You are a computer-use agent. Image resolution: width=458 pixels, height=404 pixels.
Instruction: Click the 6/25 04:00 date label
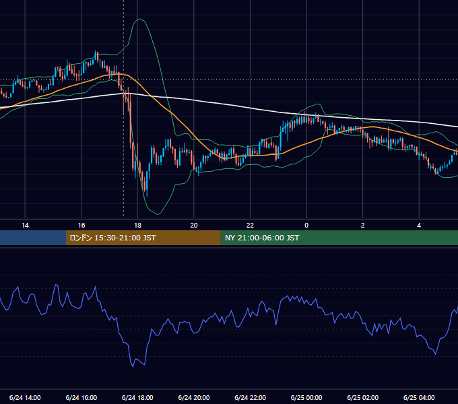419,397
